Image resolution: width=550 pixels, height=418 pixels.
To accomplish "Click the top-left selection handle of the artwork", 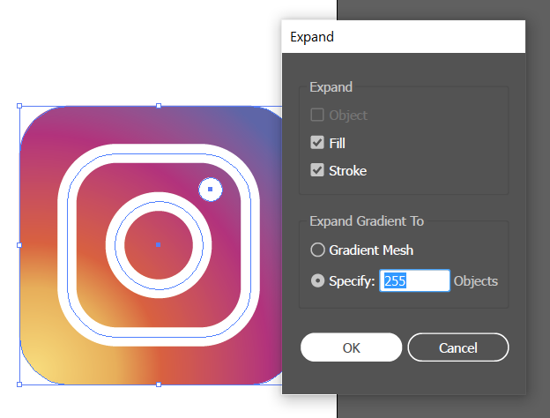I will pos(19,106).
